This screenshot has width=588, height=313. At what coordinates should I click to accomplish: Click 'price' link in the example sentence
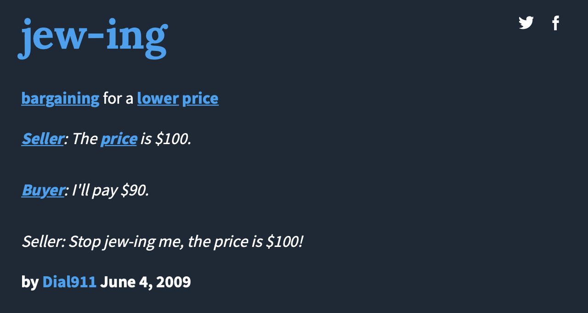(x=119, y=139)
